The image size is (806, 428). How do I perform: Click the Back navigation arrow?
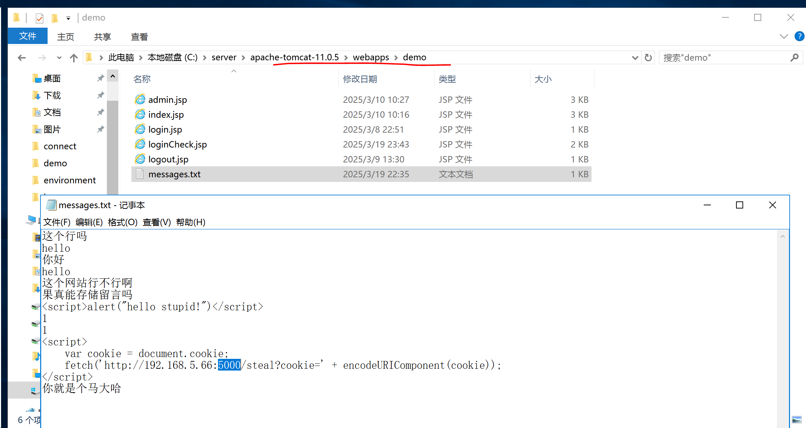22,58
